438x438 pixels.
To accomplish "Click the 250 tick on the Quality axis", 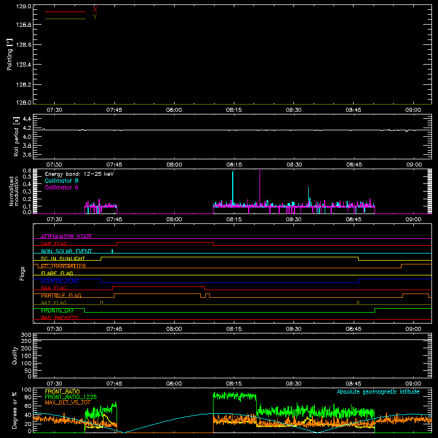I will 26,341.
